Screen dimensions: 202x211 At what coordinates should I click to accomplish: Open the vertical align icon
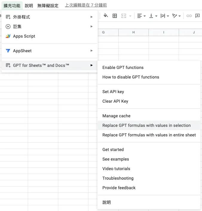151,16
